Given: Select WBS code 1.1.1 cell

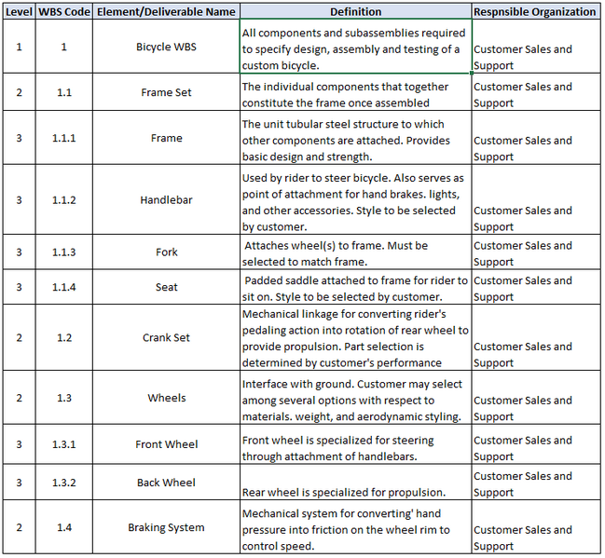Looking at the screenshot, I should coord(64,138).
